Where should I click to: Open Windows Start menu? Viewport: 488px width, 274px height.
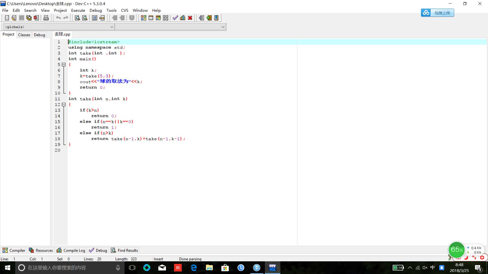(8, 268)
